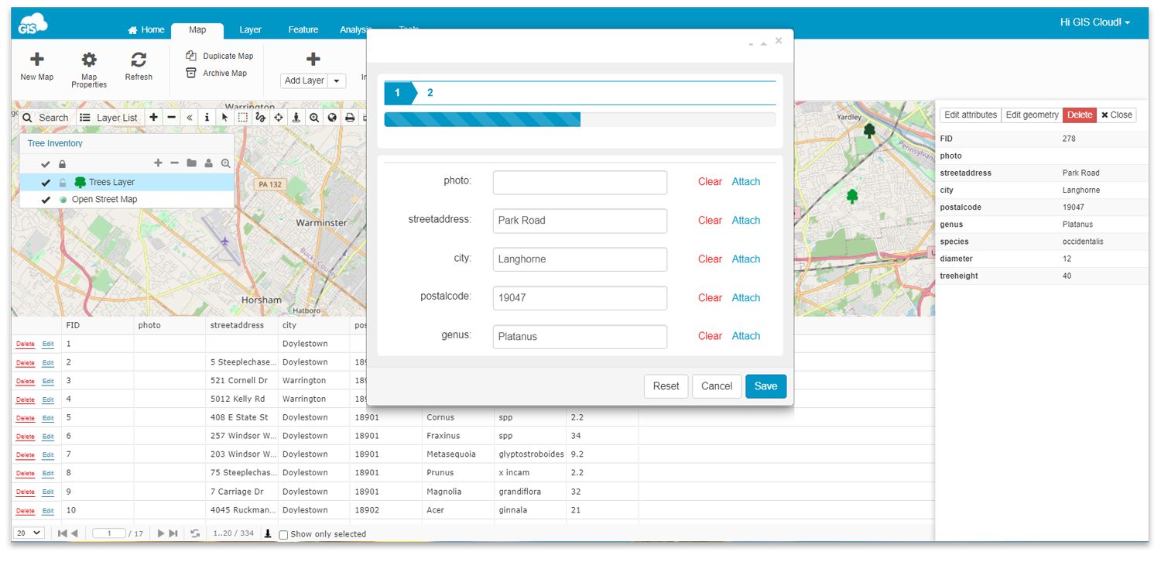The height and width of the screenshot is (569, 1161).
Task: Click the blue progress bar in the dialog
Action: [480, 119]
